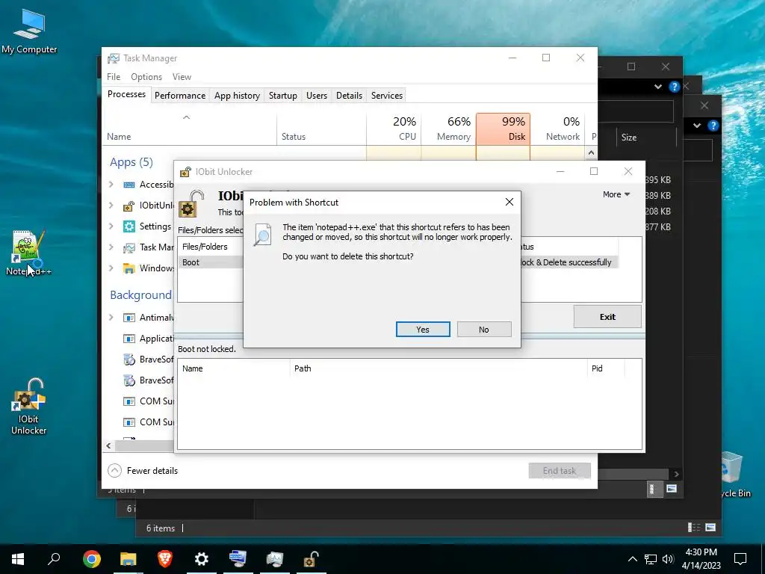This screenshot has height=574, width=765.
Task: Switch to the Performance tab
Action: tap(180, 96)
